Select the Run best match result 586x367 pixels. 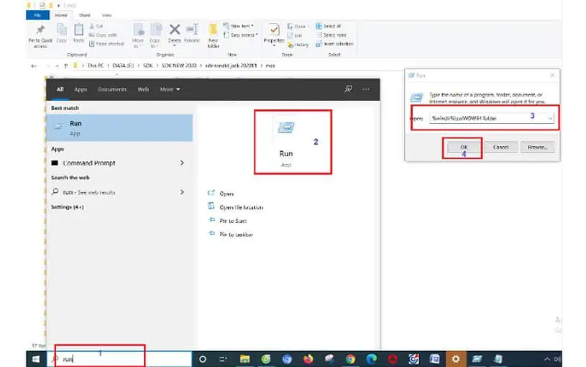coord(119,128)
